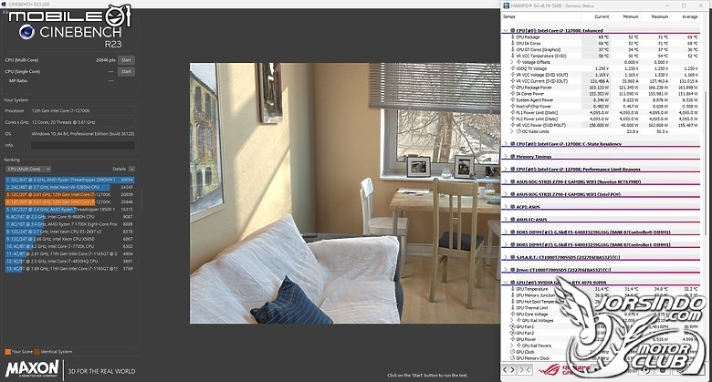This screenshot has width=712, height=382.
Task: Click the Processor field showing i7-12700K
Action: pos(83,110)
